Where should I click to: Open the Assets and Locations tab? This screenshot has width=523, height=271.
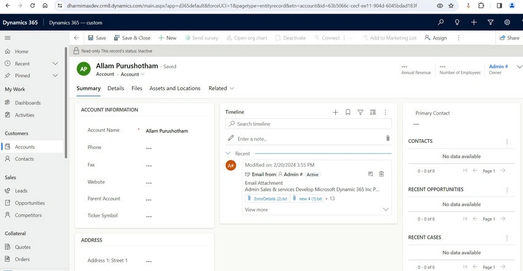(x=175, y=89)
